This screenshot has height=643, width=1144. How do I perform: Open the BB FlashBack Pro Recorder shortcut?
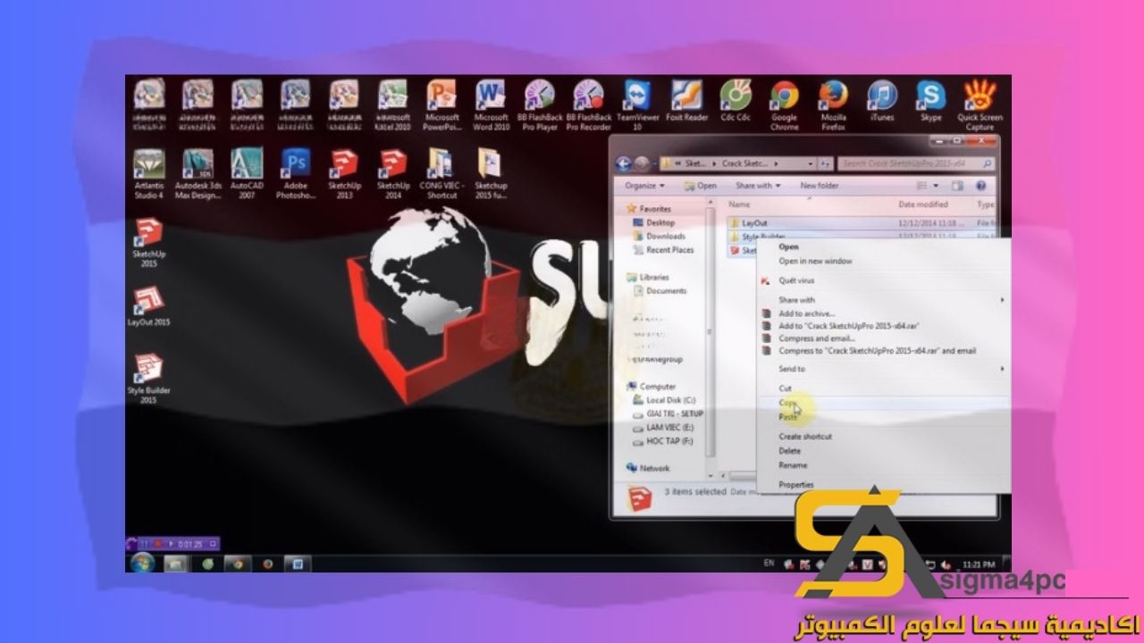tap(589, 104)
